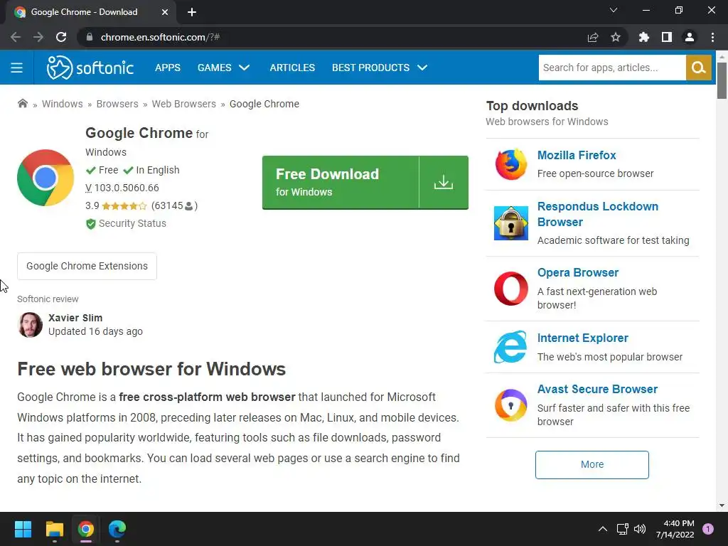The height and width of the screenshot is (546, 728).
Task: Click the Respondus Lockdown Browser padlock icon
Action: coord(510,223)
